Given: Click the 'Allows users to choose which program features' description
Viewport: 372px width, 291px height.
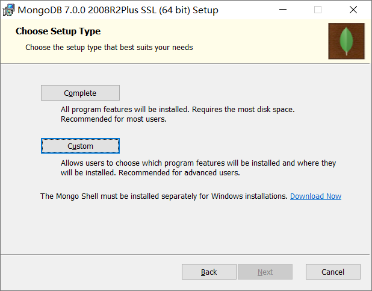Looking at the screenshot, I should 198,167.
